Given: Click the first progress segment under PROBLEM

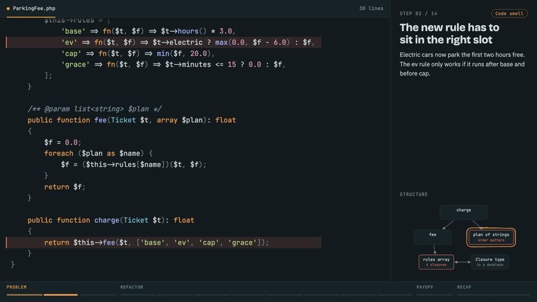Looking at the screenshot, I should click(24, 295).
